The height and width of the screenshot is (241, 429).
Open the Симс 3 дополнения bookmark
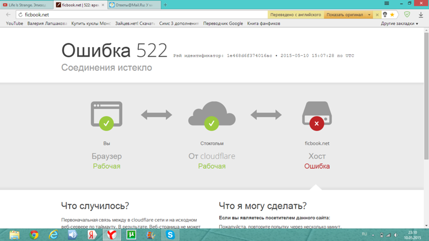[179, 24]
